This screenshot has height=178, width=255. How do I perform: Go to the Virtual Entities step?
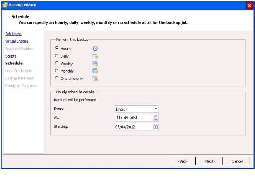pyautogui.click(x=17, y=41)
